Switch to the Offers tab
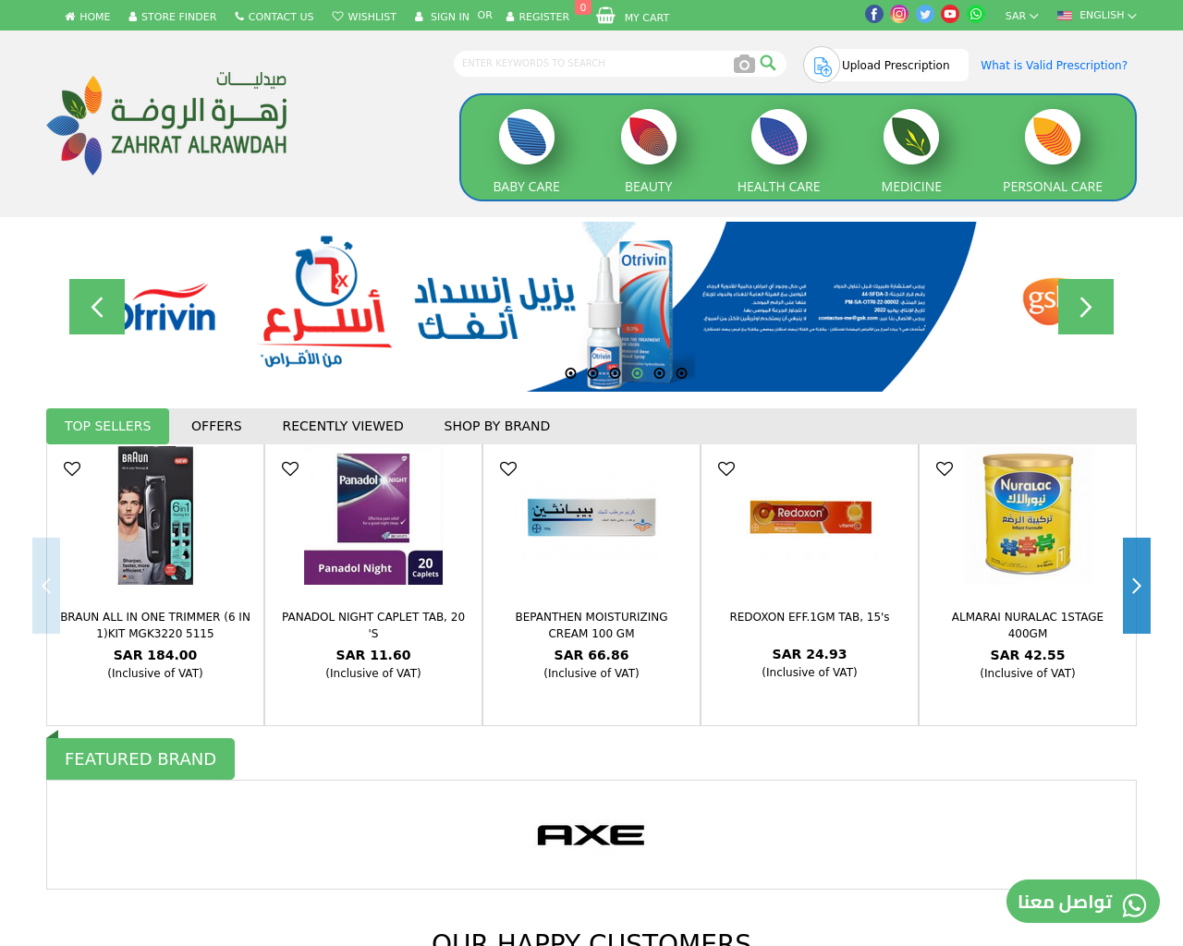The width and height of the screenshot is (1183, 946). [x=216, y=426]
